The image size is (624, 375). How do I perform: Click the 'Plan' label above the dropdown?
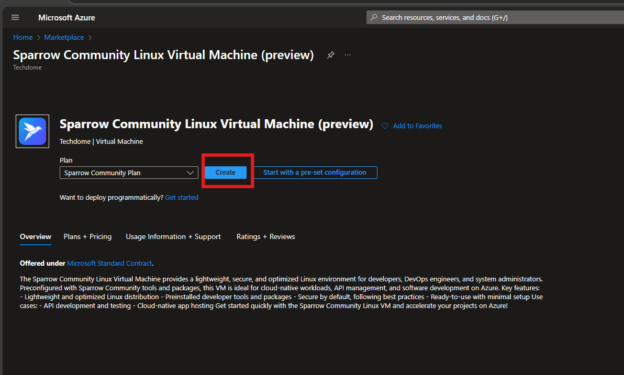[66, 160]
